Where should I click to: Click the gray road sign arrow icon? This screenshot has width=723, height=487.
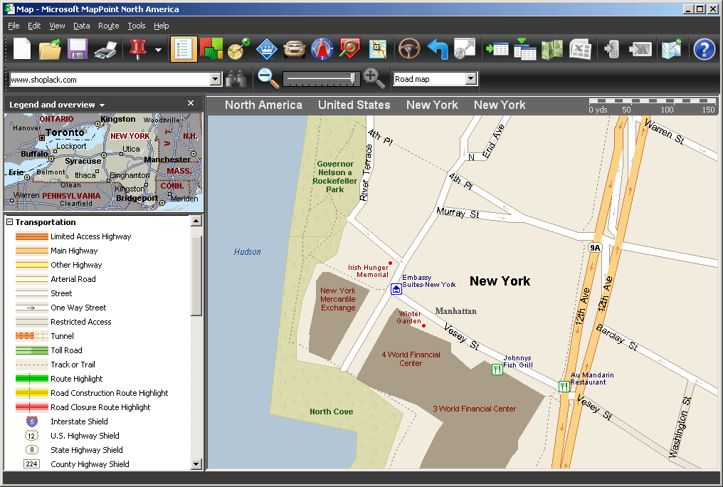click(640, 49)
